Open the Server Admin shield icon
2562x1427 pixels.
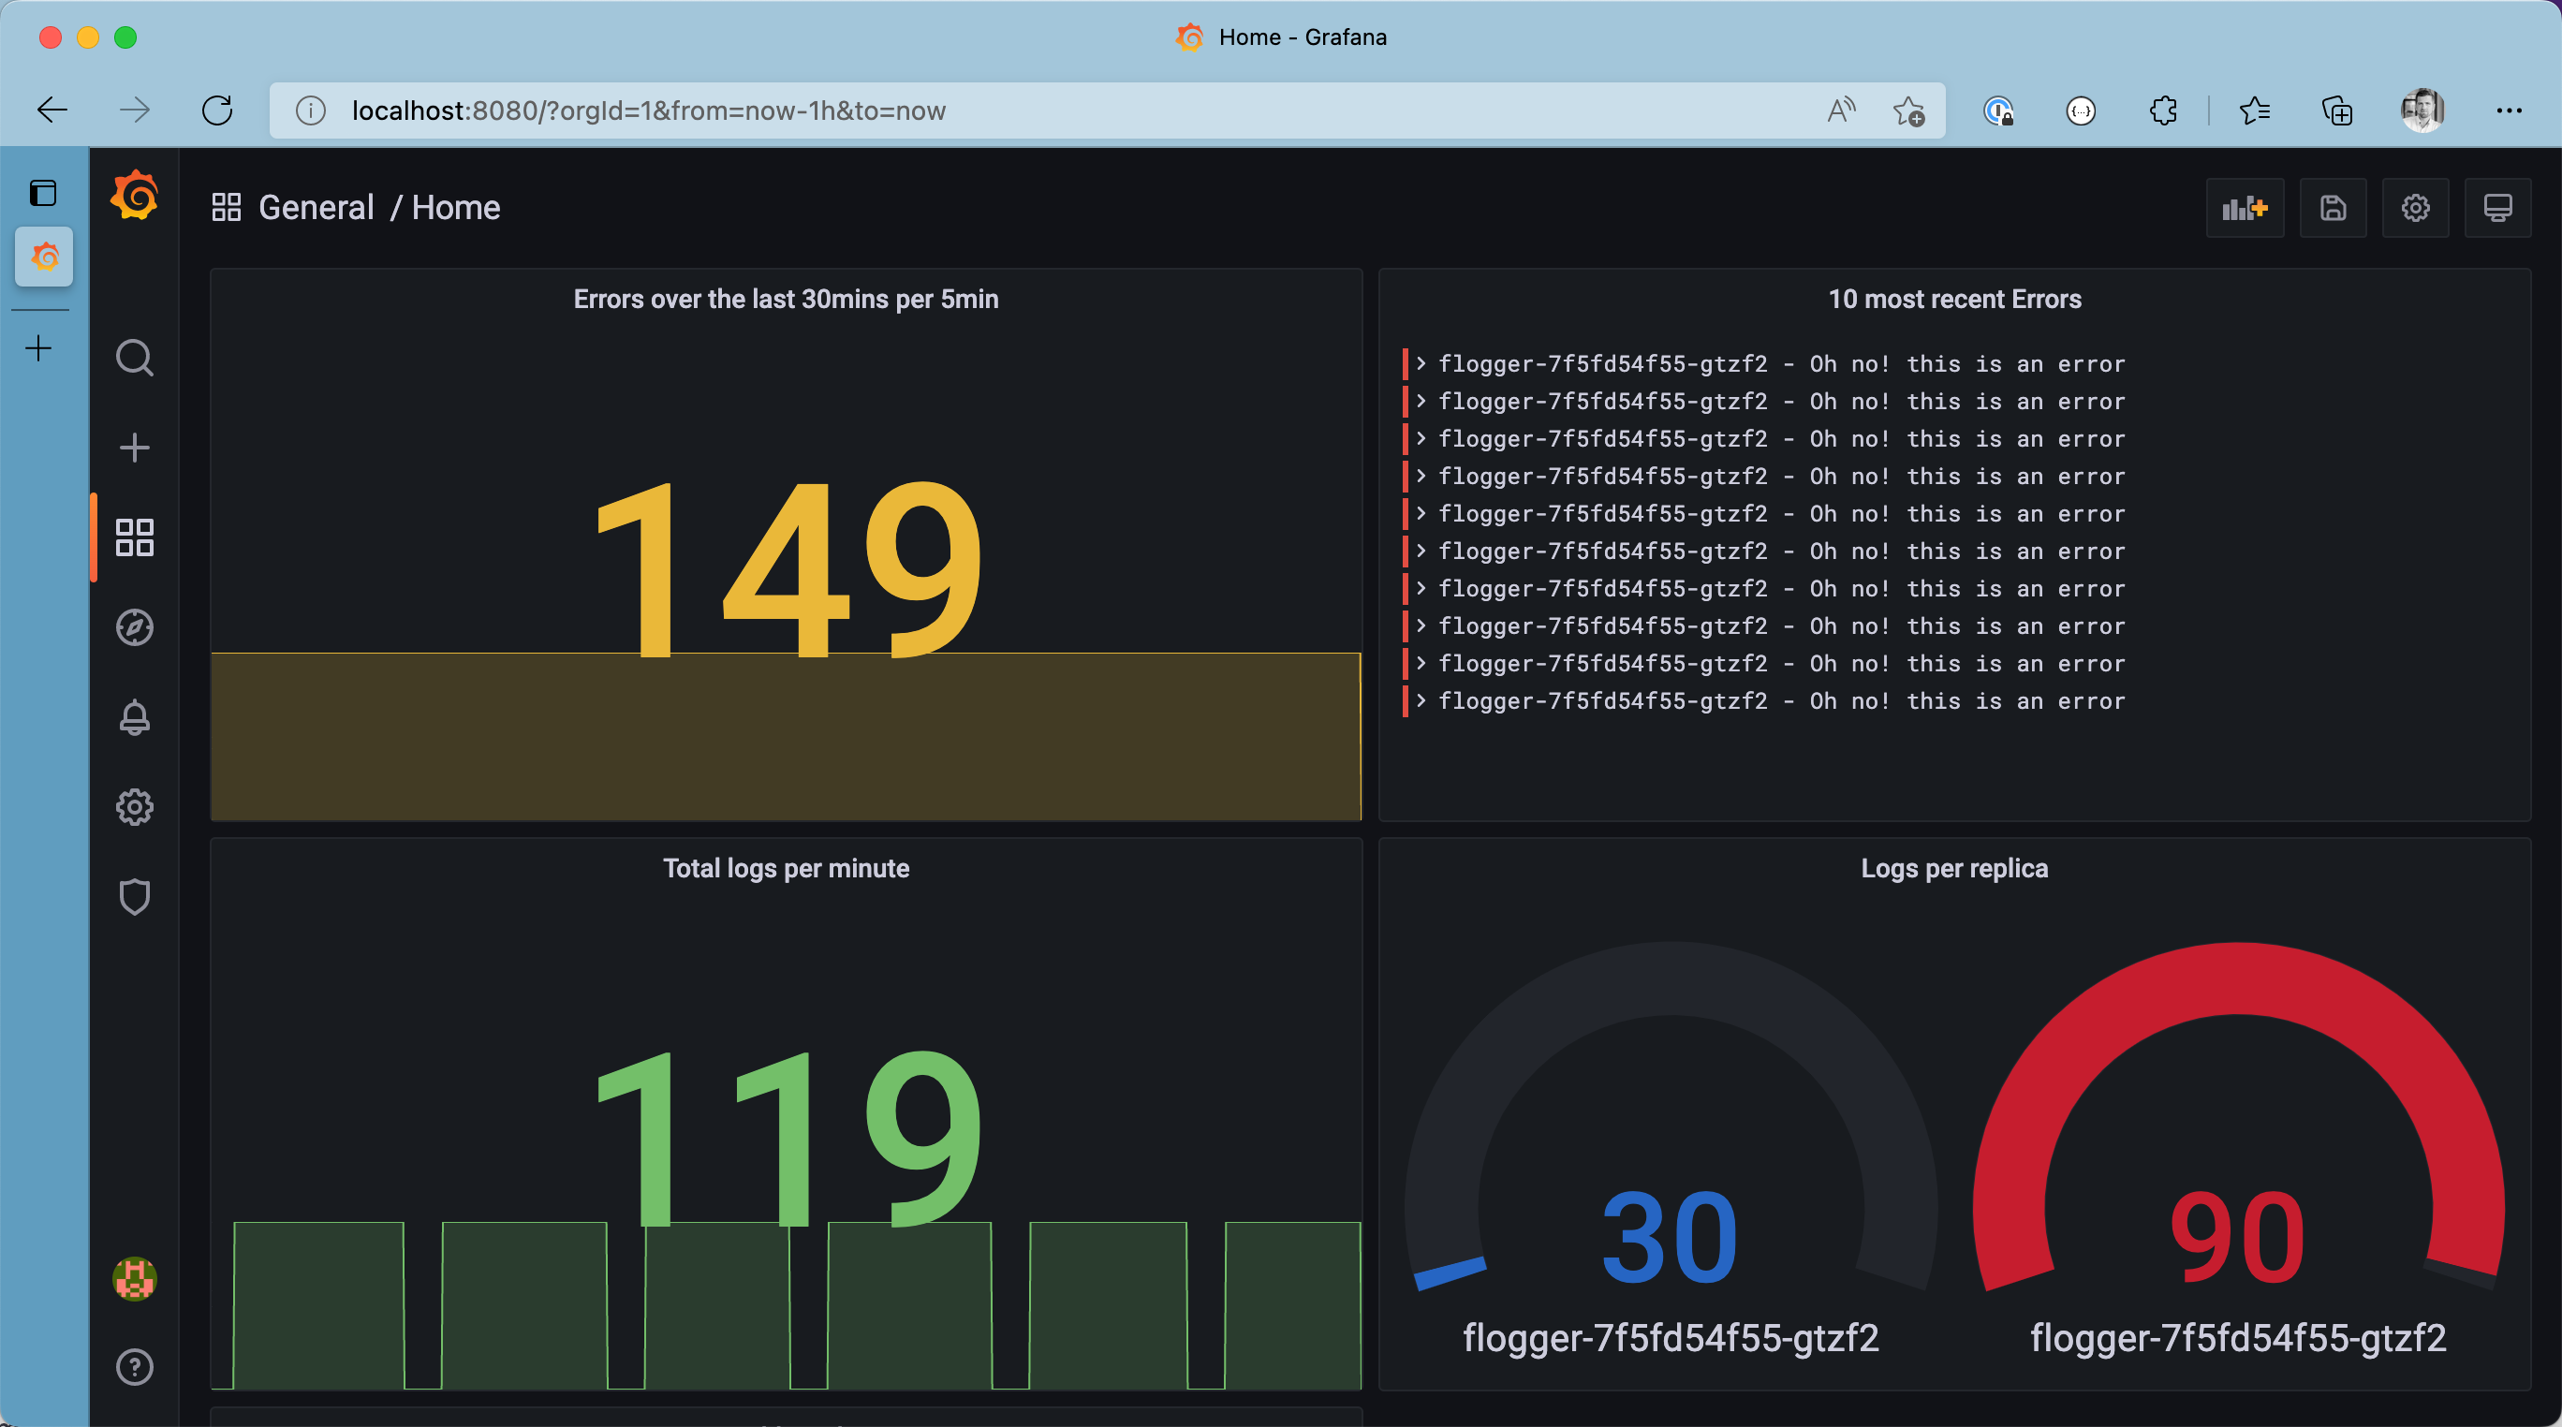134,897
